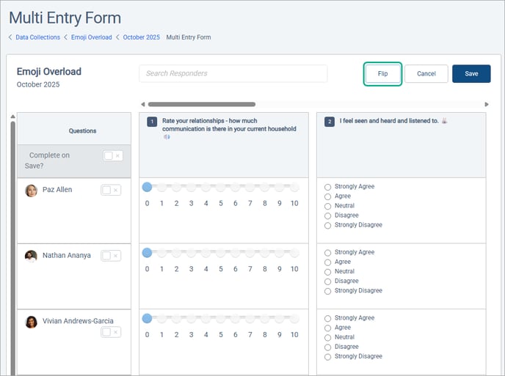Toggle the Complete on Save switch
Image resolution: width=505 pixels, height=376 pixels.
click(x=112, y=156)
